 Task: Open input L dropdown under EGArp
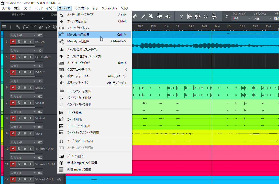tap(23, 50)
